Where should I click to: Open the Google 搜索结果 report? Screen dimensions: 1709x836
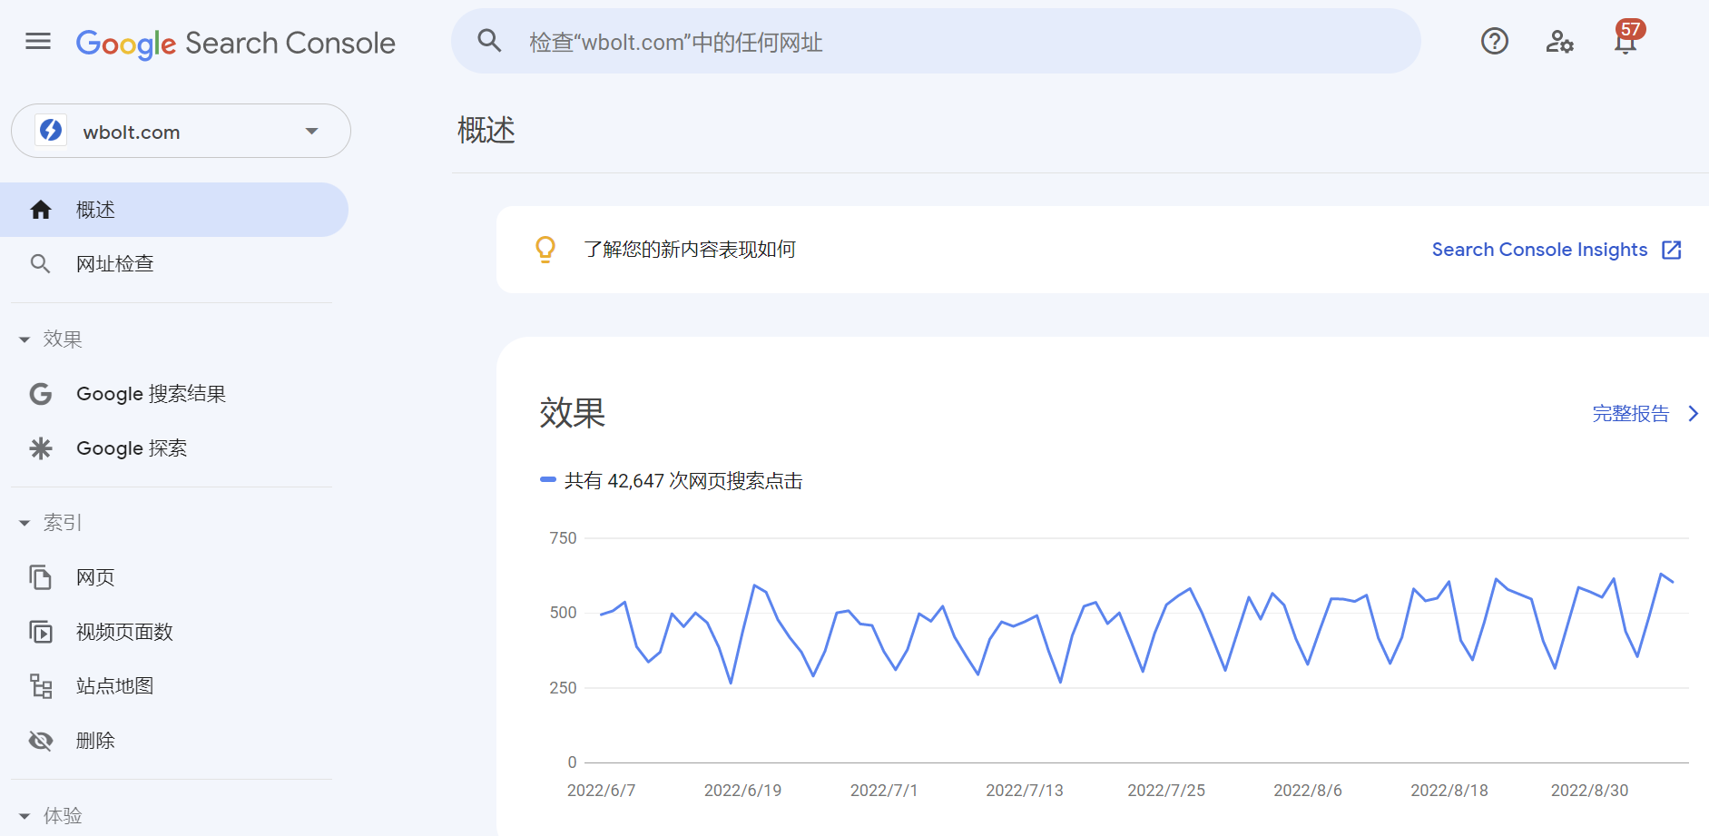[x=152, y=393]
